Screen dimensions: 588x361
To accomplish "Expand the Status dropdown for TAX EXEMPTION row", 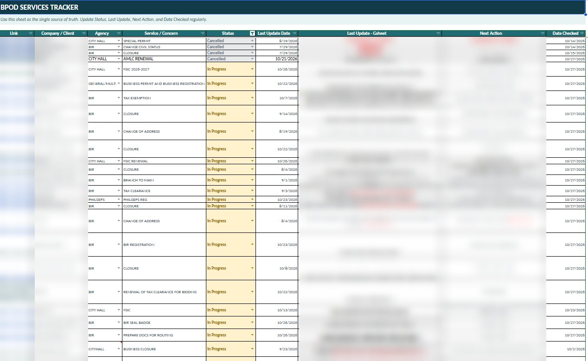I will click(x=252, y=98).
